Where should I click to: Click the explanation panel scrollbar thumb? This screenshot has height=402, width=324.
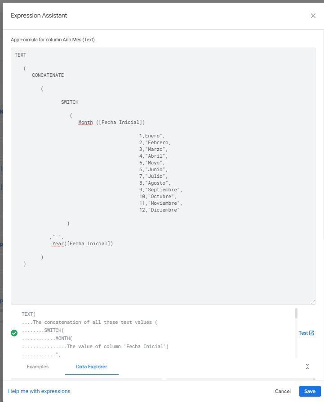point(296,314)
